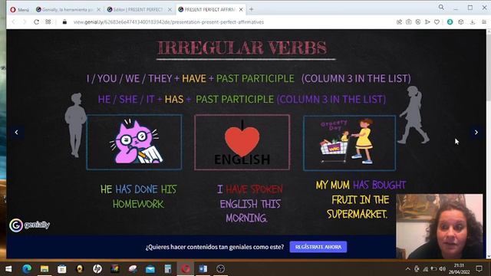This screenshot has height=276, width=491.
Task: Open the extensions cube icon
Action: (x=461, y=22)
